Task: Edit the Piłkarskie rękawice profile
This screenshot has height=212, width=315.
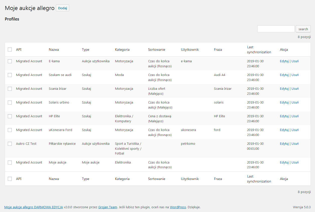Action: coord(284,144)
